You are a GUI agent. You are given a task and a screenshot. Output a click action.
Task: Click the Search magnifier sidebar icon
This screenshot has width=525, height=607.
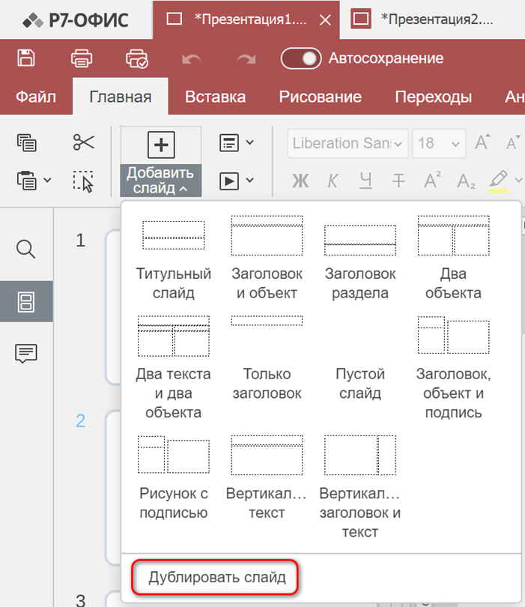coord(26,249)
